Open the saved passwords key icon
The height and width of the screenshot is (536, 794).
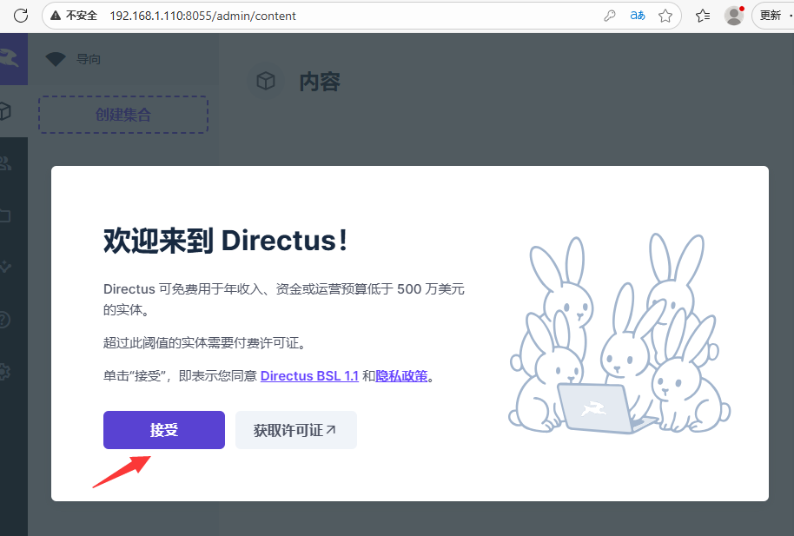coord(610,16)
